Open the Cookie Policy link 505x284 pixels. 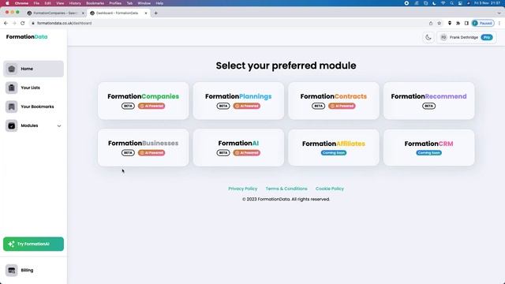click(x=330, y=189)
